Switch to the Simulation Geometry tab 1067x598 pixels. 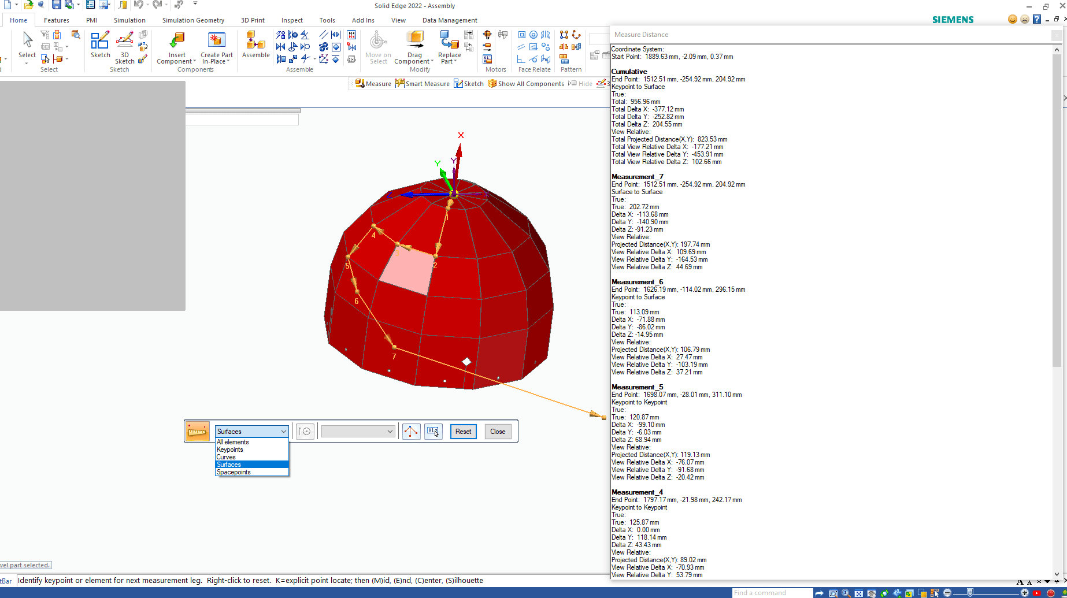pos(193,20)
